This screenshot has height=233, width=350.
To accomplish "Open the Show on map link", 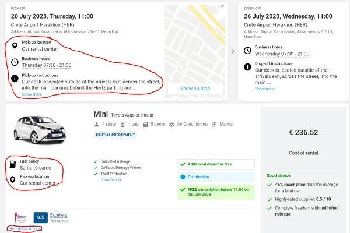I will coord(195,89).
